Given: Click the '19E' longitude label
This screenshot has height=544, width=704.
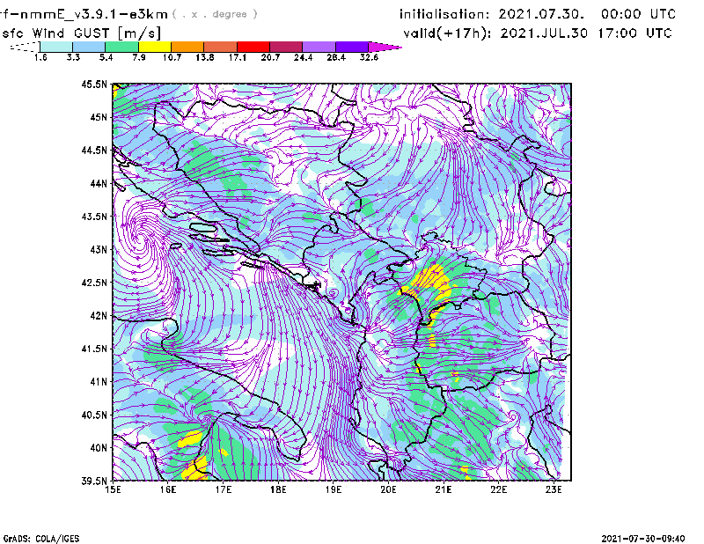Looking at the screenshot, I should click(334, 489).
